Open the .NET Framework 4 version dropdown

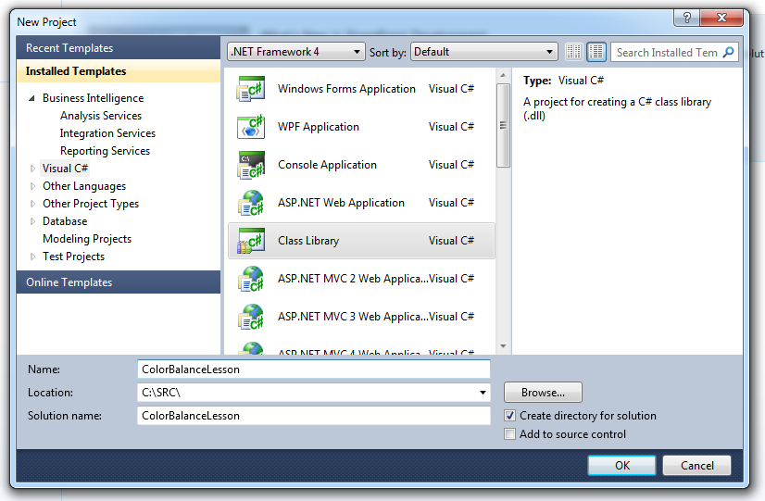coord(295,52)
